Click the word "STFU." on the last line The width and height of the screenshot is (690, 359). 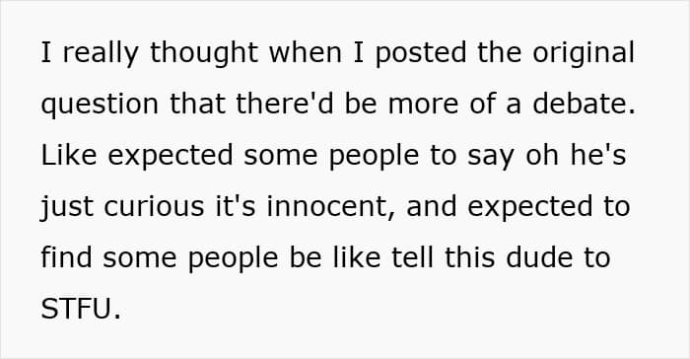coord(81,309)
